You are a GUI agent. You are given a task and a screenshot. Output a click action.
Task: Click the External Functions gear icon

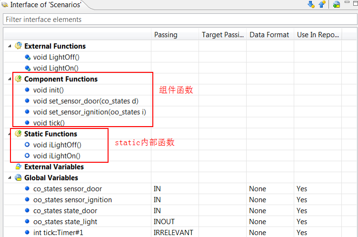18,46
